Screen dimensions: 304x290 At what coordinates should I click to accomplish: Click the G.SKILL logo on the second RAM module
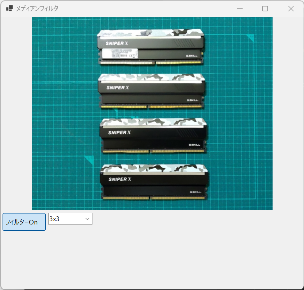point(193,100)
